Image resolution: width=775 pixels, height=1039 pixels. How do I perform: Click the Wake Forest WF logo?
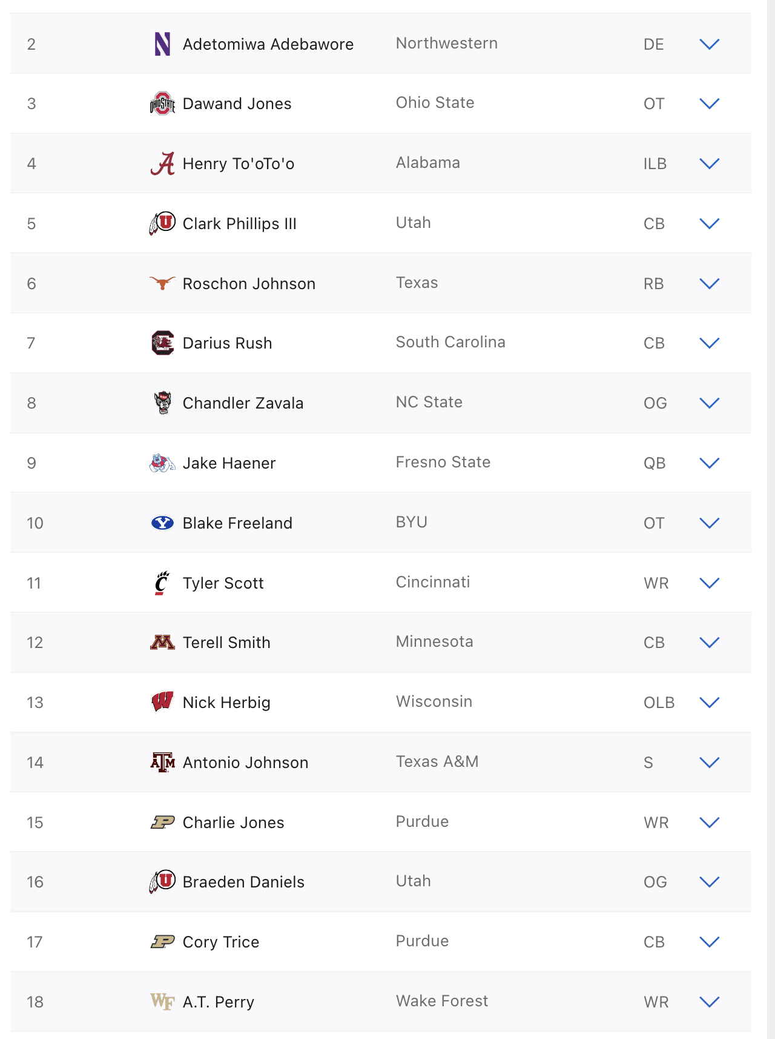(162, 1001)
